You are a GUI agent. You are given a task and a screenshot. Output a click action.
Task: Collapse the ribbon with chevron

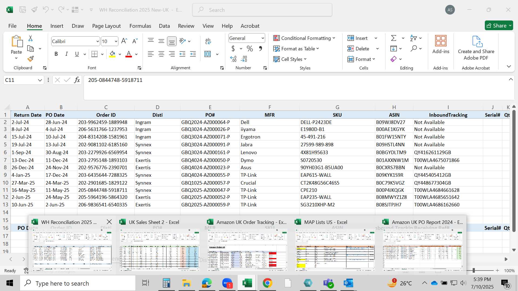point(509,66)
